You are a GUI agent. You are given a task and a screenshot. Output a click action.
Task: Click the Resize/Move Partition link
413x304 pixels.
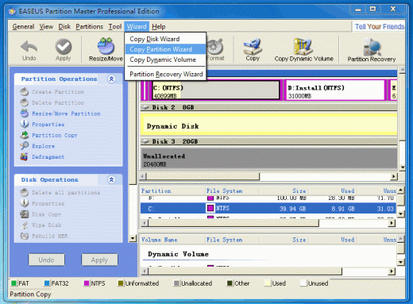66,114
